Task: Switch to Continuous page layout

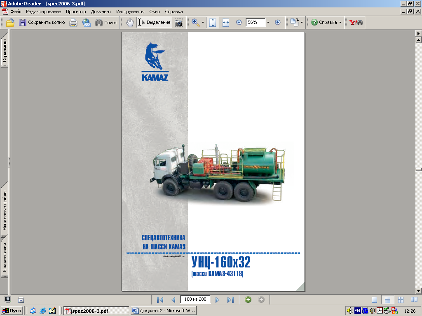Action: click(x=387, y=300)
